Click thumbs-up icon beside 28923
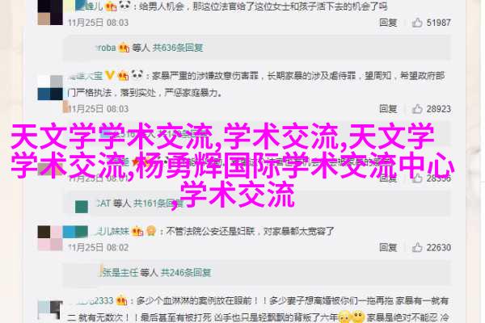The width and height of the screenshot is (485, 323). pyautogui.click(x=417, y=109)
